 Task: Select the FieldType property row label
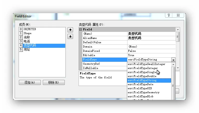[105, 60]
